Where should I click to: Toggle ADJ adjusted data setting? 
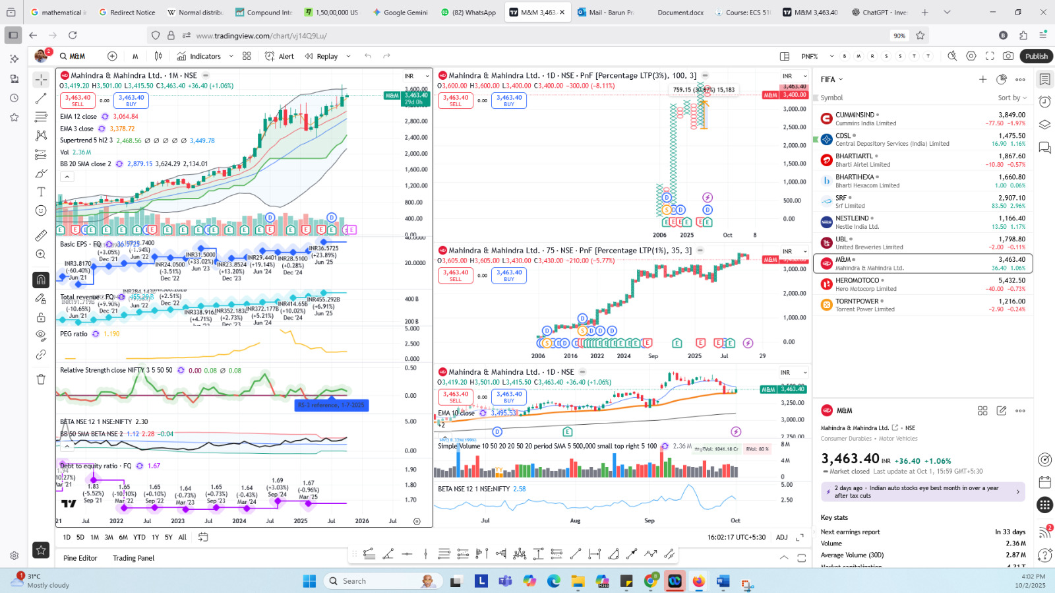pyautogui.click(x=782, y=537)
